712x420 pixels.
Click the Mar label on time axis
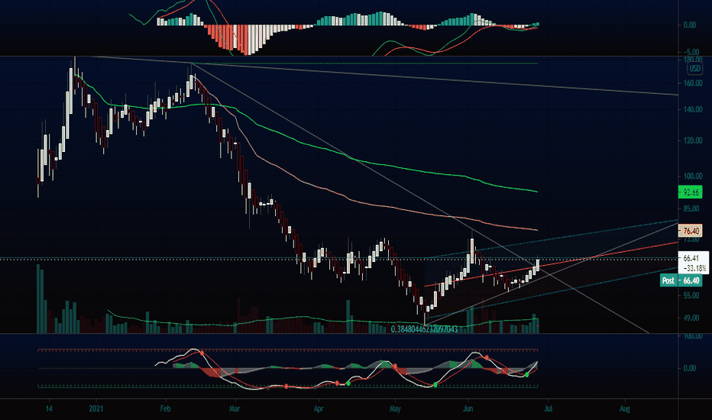[235, 409]
